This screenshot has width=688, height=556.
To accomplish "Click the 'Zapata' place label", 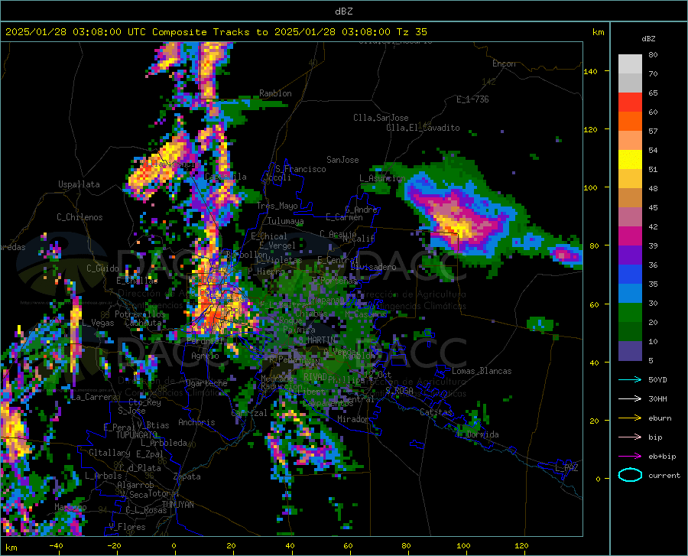I will tap(187, 476).
